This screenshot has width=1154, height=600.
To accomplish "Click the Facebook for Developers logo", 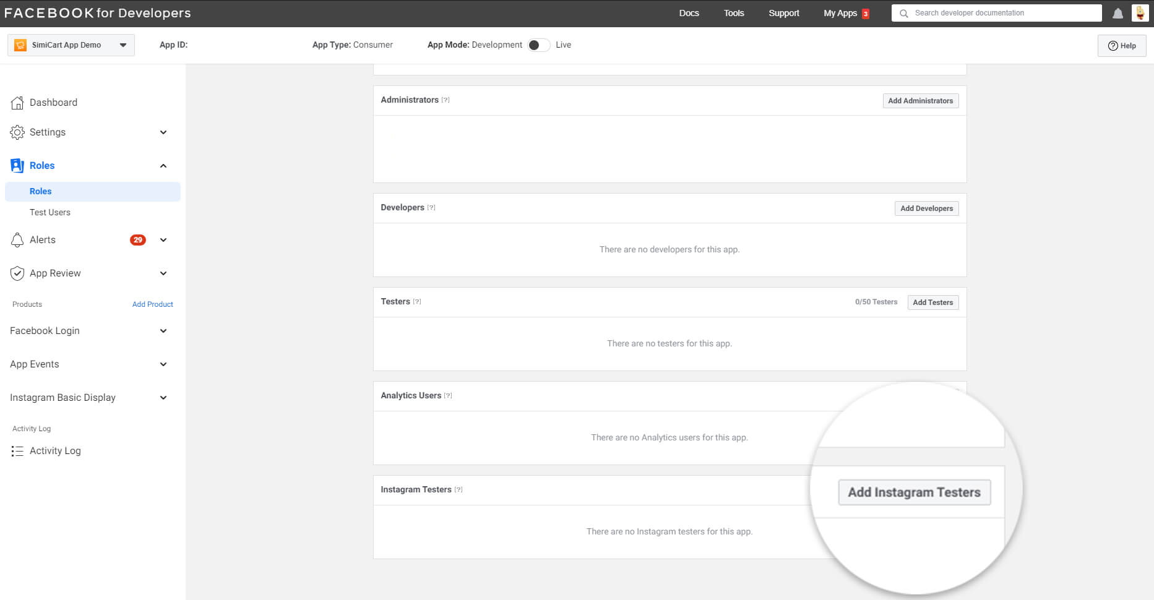I will [97, 13].
